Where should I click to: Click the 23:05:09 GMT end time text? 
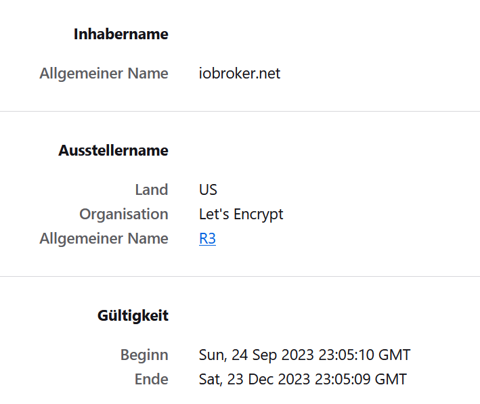pyautogui.click(x=361, y=379)
